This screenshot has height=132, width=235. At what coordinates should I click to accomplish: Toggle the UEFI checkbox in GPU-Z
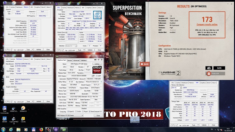97,76
